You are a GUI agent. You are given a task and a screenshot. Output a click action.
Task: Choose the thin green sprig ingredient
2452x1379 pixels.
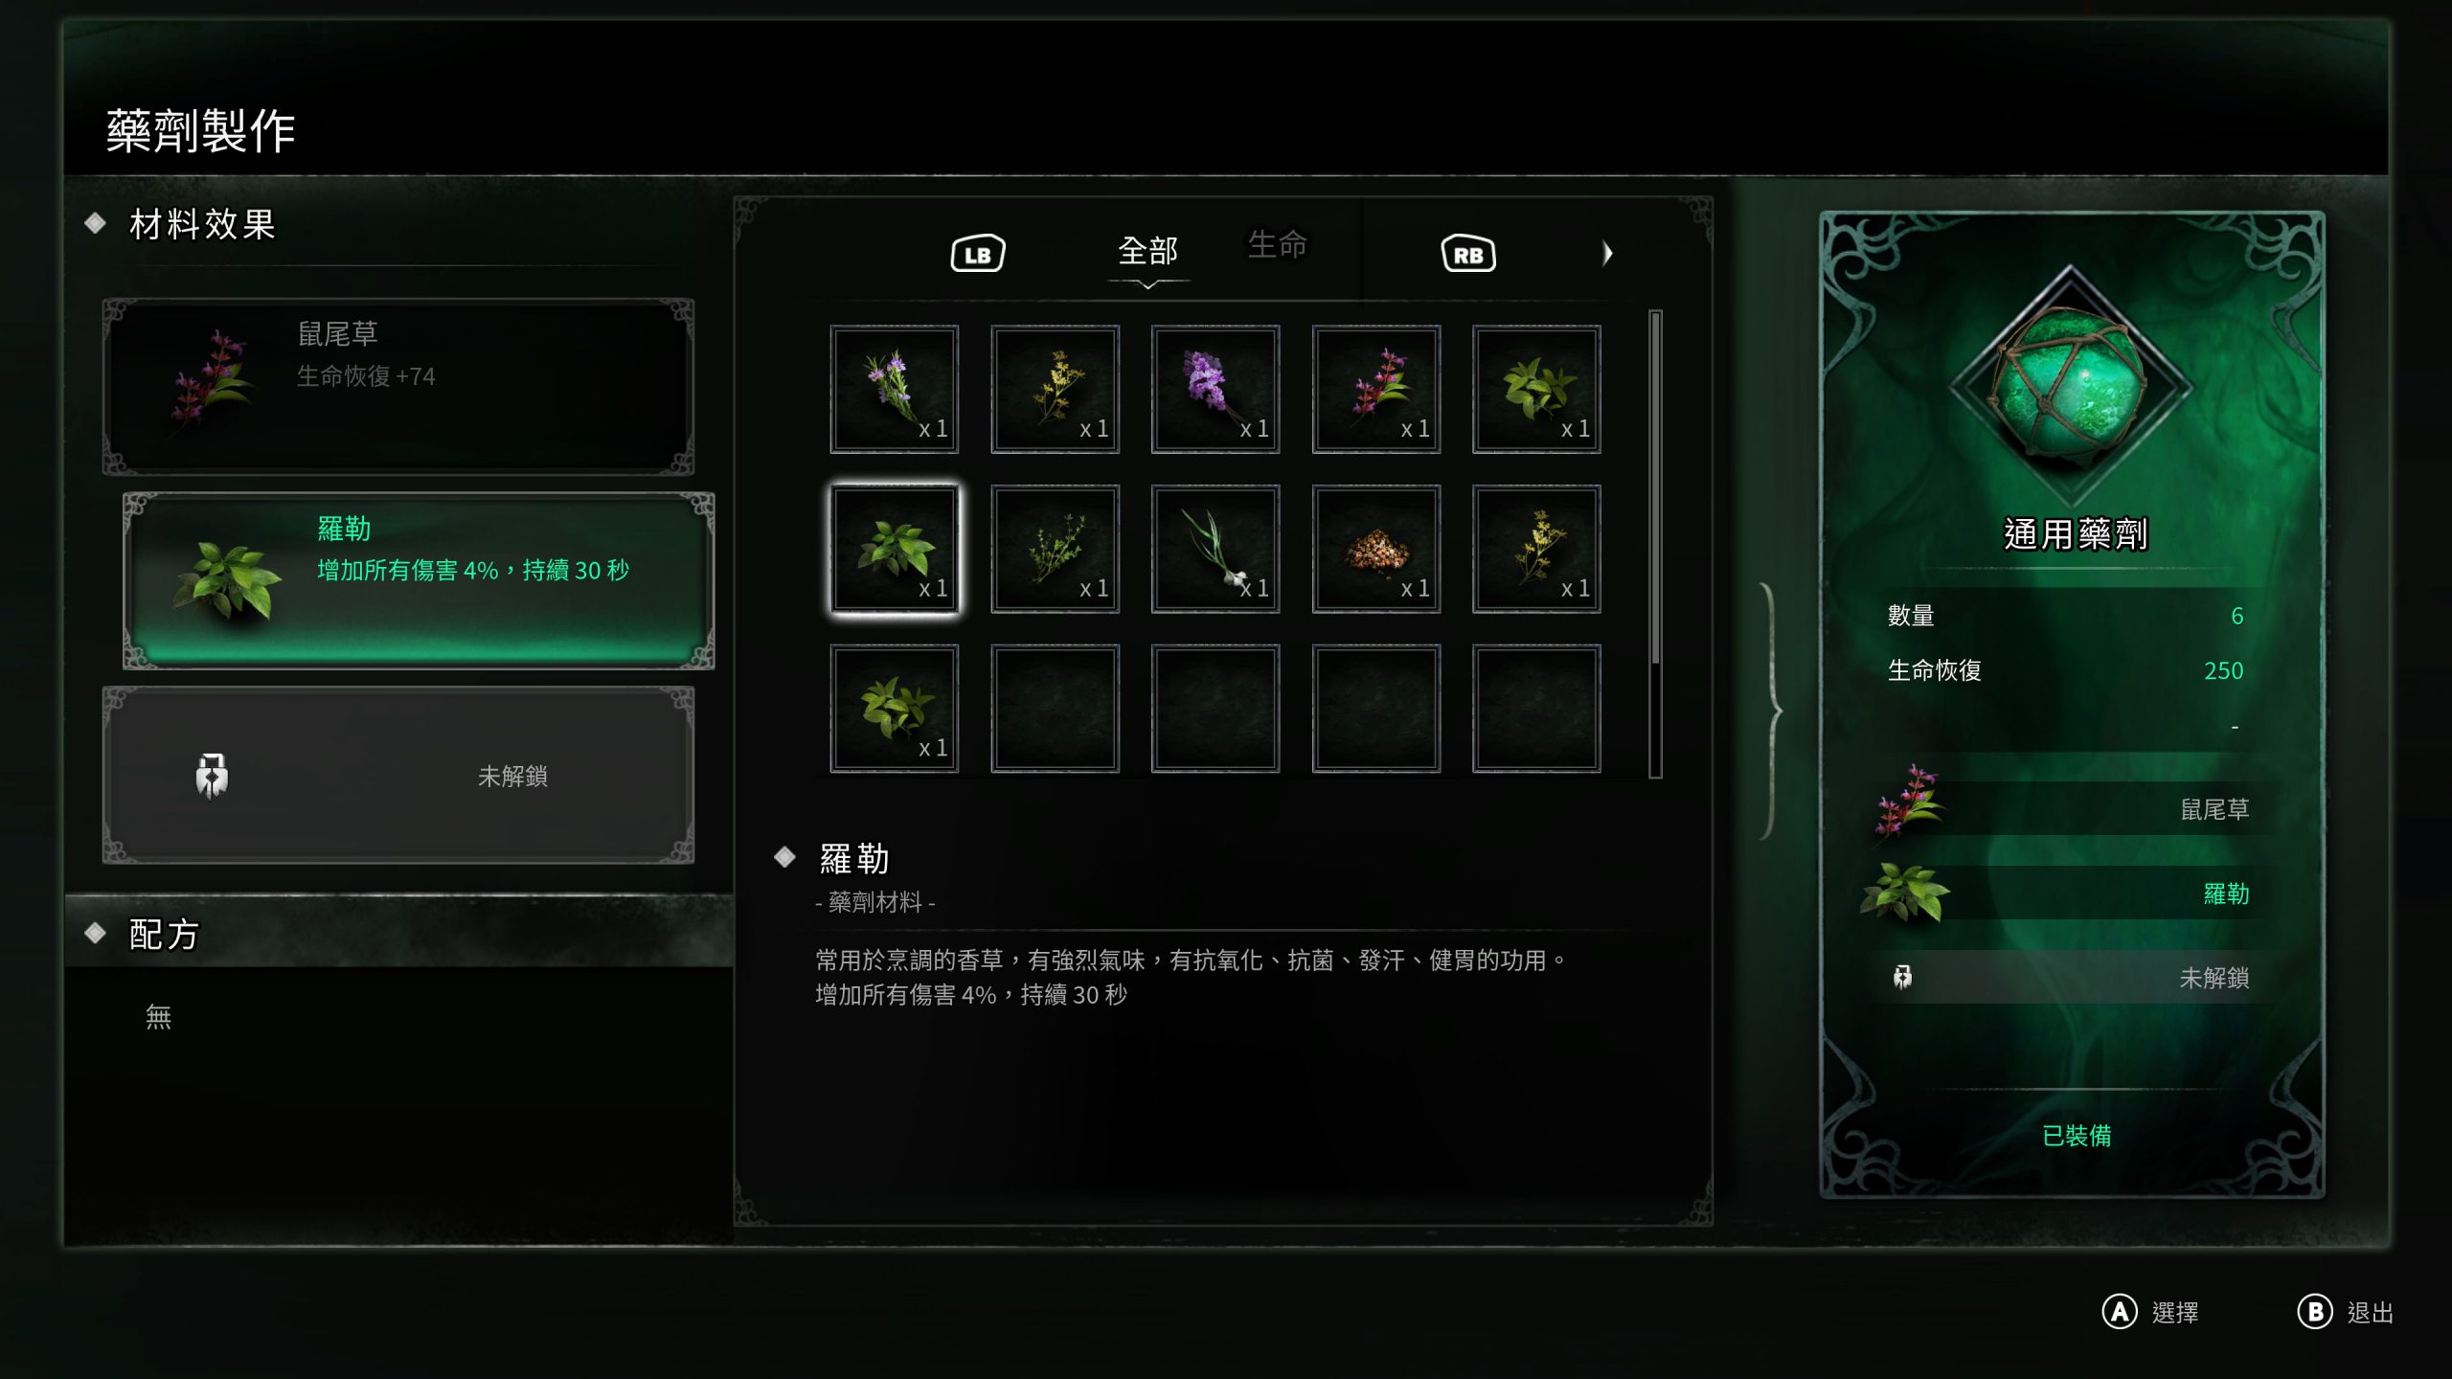pyautogui.click(x=1055, y=549)
